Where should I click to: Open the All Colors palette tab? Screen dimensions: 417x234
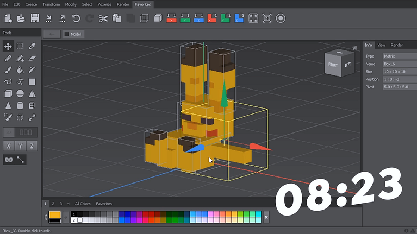click(x=83, y=204)
